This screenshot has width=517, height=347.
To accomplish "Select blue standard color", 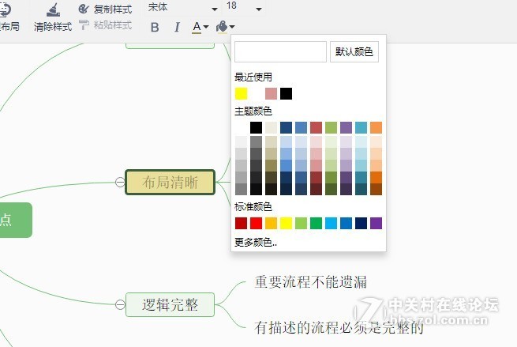I will [x=346, y=223].
